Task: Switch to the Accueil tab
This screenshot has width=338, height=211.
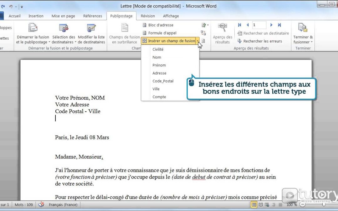Action: click(14, 16)
